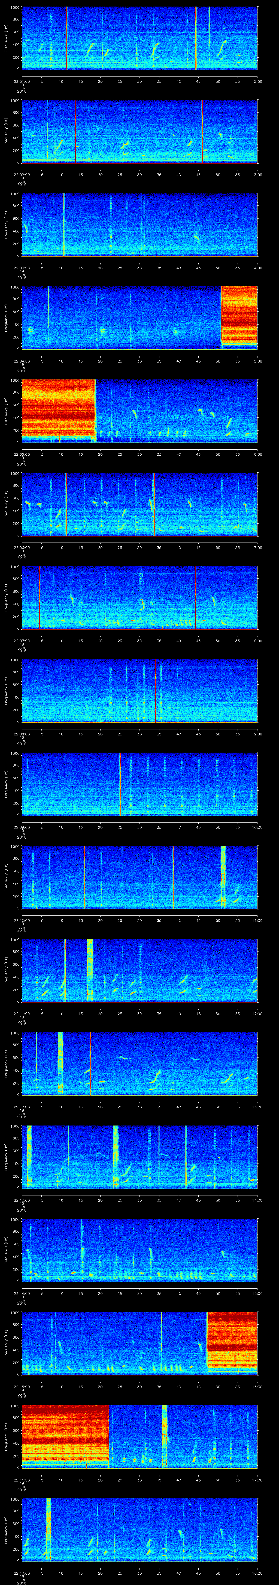Click the "13:00" end time label
The image size is (279, 1585).
257,1106
